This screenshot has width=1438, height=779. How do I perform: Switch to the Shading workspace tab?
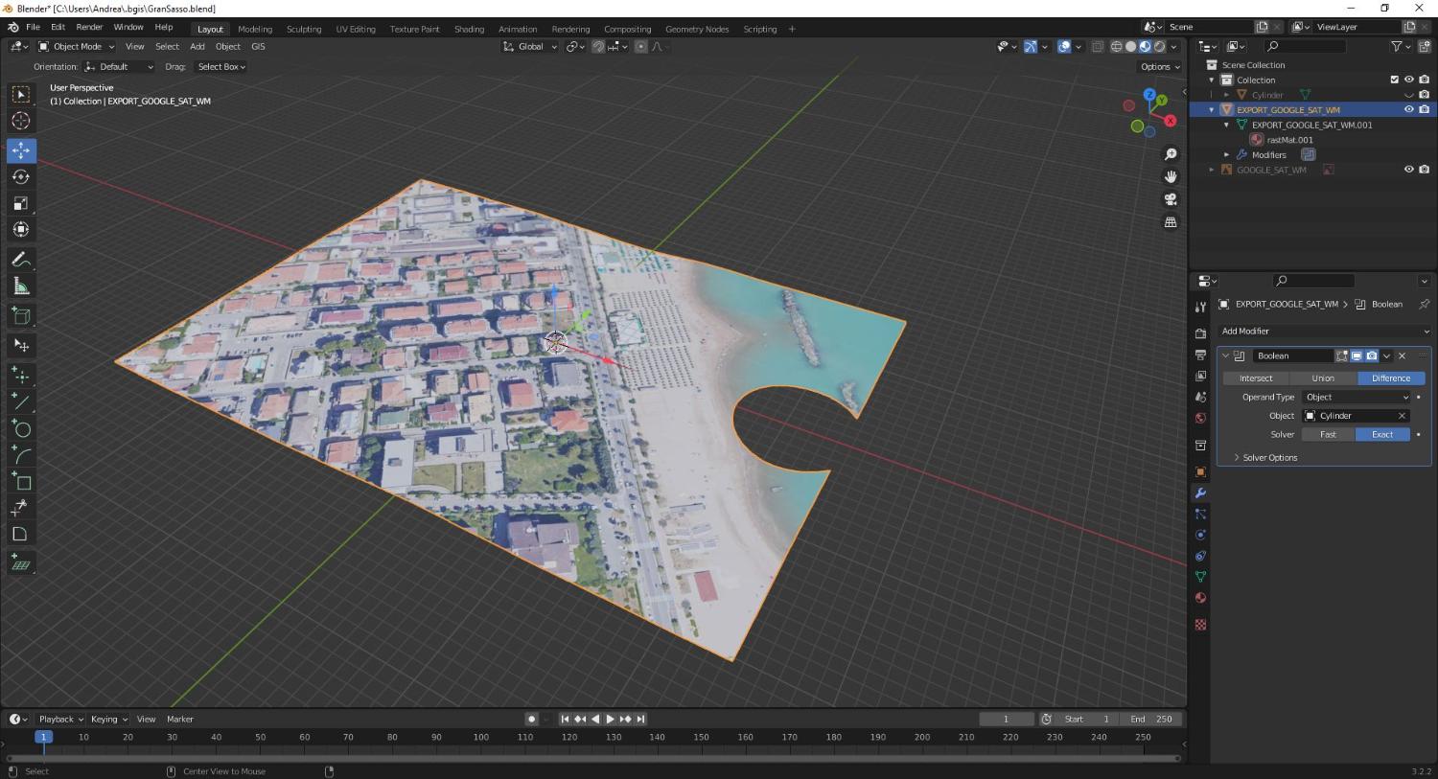pos(469,29)
